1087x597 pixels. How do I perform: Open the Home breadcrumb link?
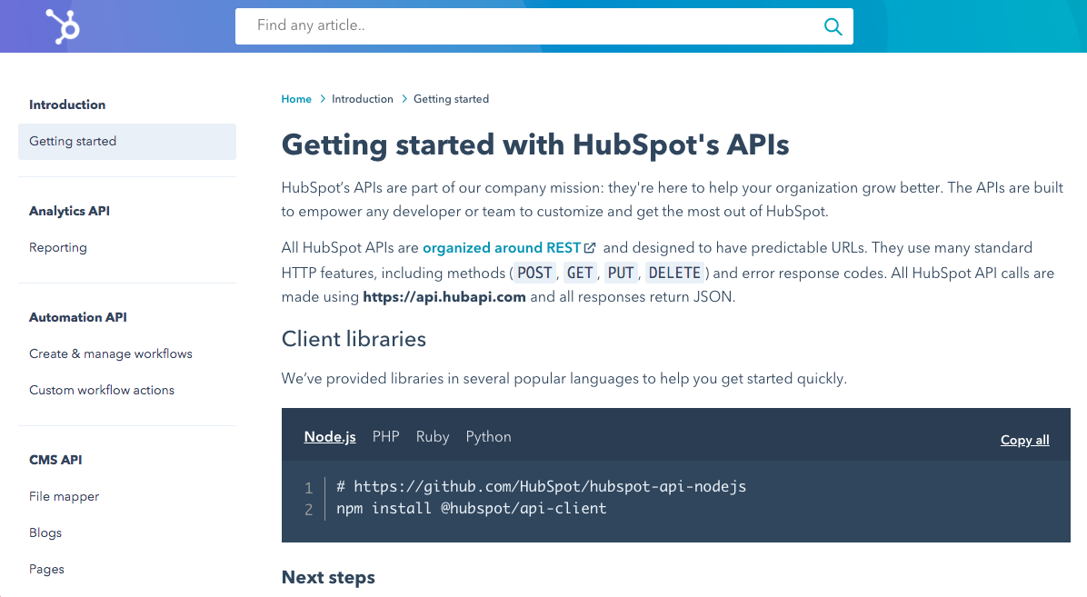[x=296, y=99]
